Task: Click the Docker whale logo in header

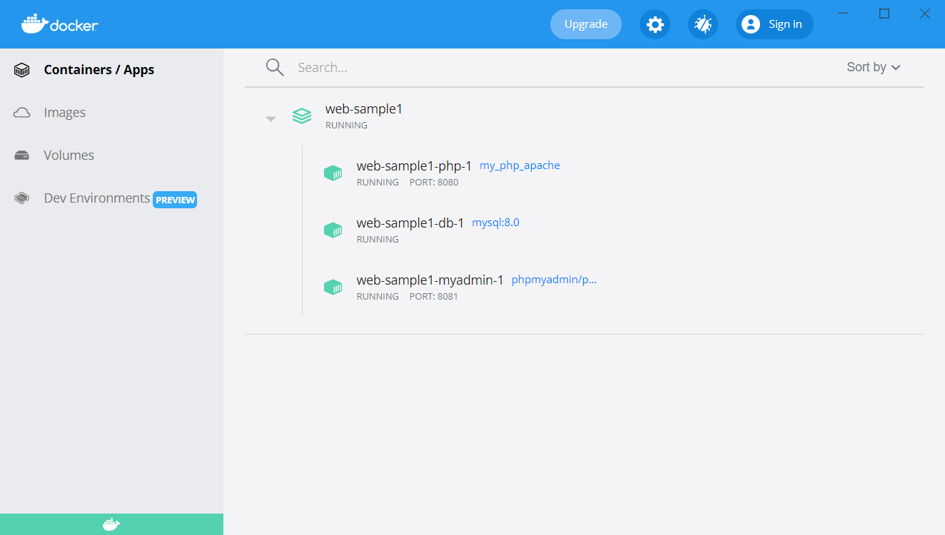Action: pyautogui.click(x=60, y=24)
